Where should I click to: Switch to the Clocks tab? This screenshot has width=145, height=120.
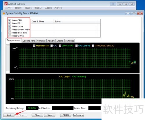pos(60,41)
